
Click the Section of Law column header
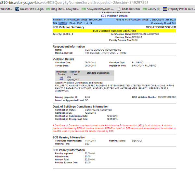coord(75,73)
